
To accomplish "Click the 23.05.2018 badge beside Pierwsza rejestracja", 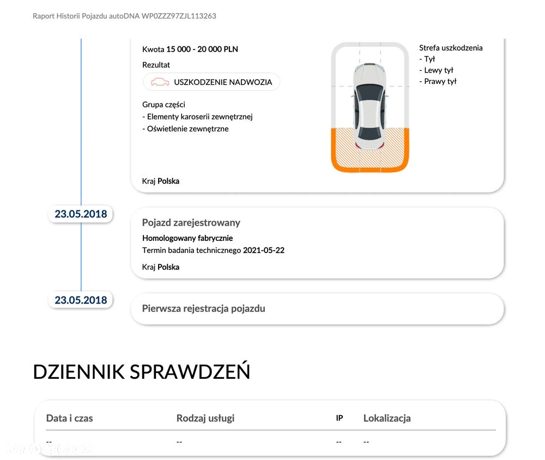I will 81,300.
